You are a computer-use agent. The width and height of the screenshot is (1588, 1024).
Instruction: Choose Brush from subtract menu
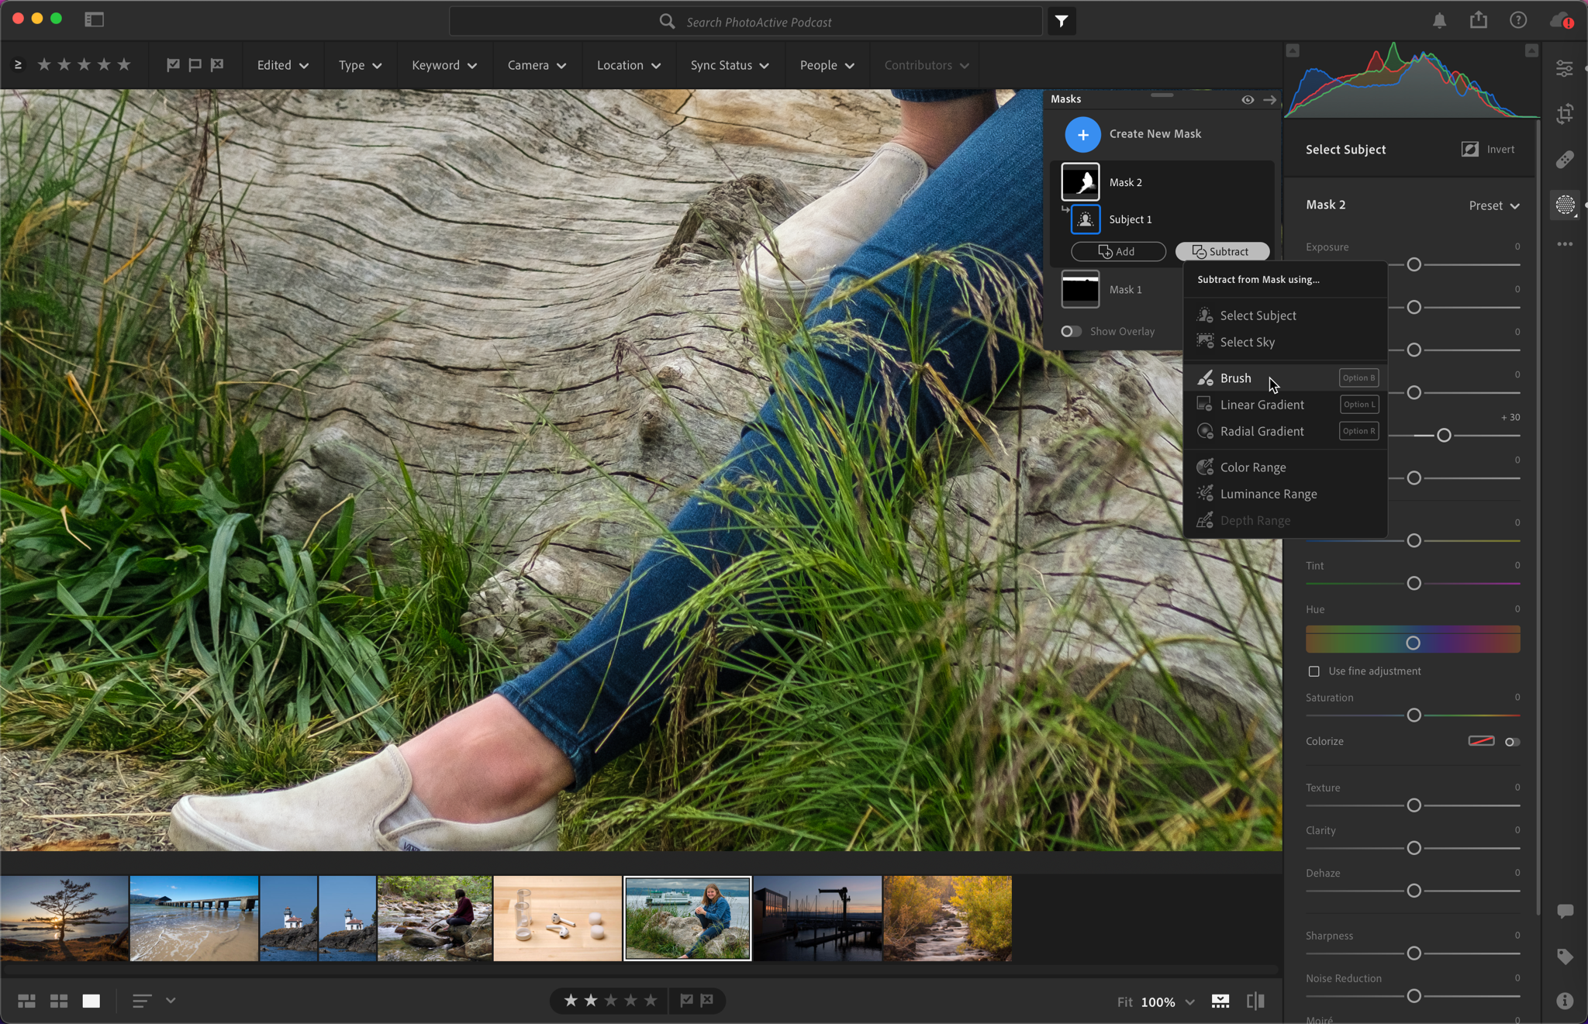pos(1285,378)
